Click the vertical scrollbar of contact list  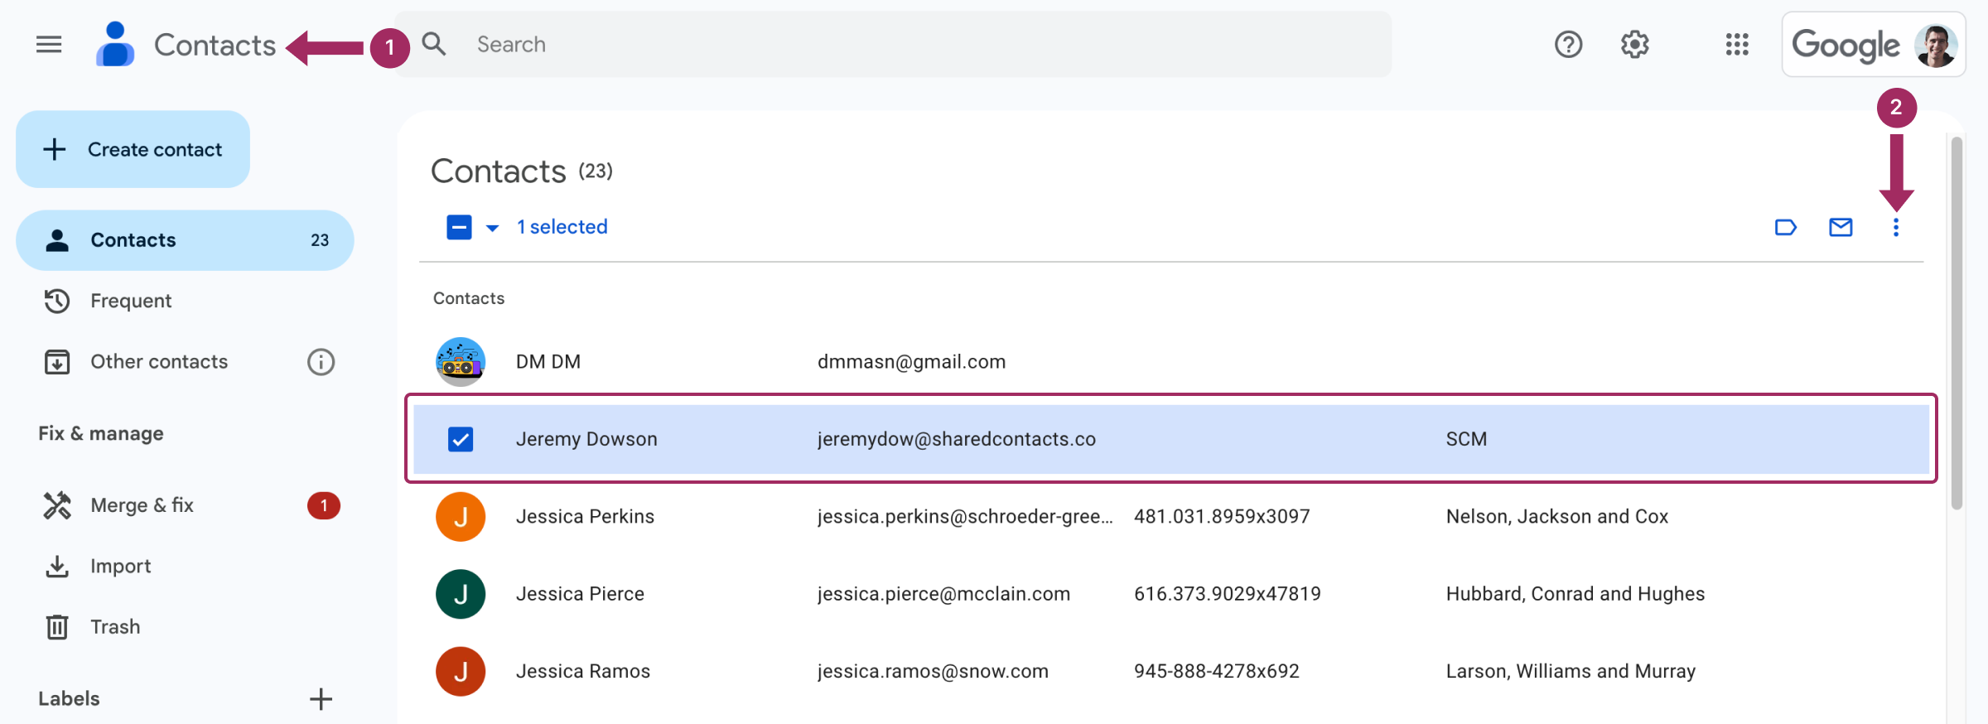1957,323
